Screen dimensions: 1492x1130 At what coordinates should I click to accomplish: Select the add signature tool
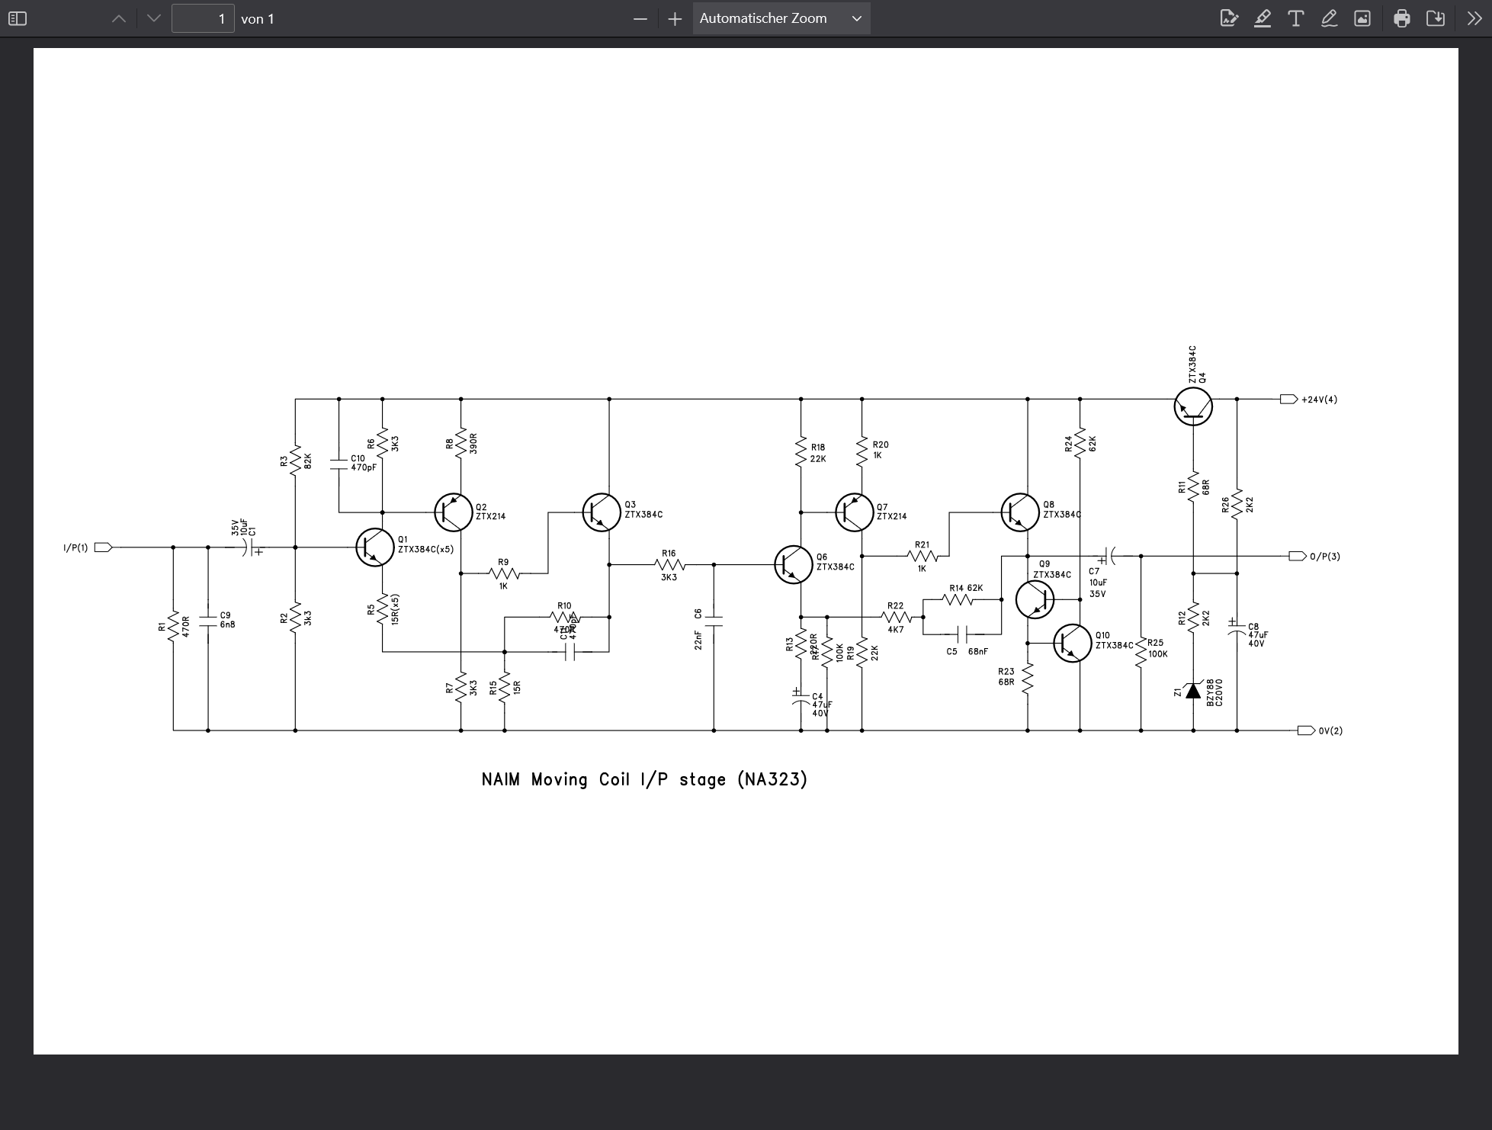tap(1229, 18)
